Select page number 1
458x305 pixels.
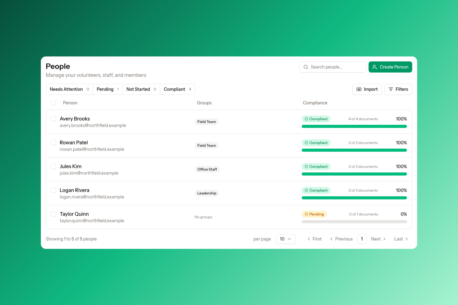coord(362,239)
